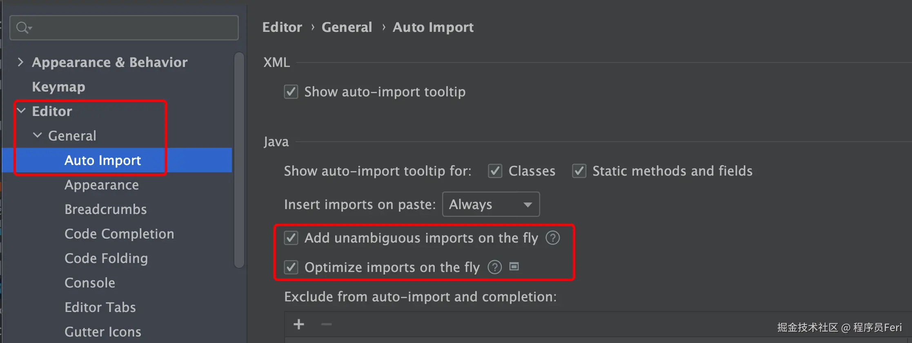Collapse the Editor tree node

[21, 111]
